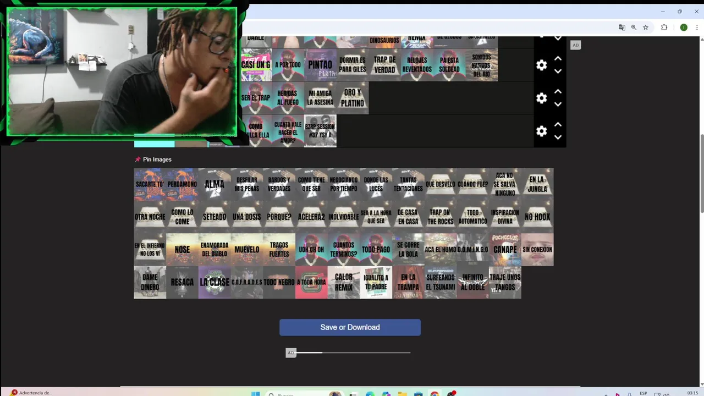Screen dimensions: 704x396
Task: Select the ACA NO SE SALVA NINGUNO image
Action: point(505,184)
